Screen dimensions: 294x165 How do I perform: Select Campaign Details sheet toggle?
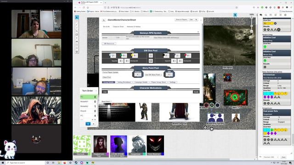tap(141, 82)
